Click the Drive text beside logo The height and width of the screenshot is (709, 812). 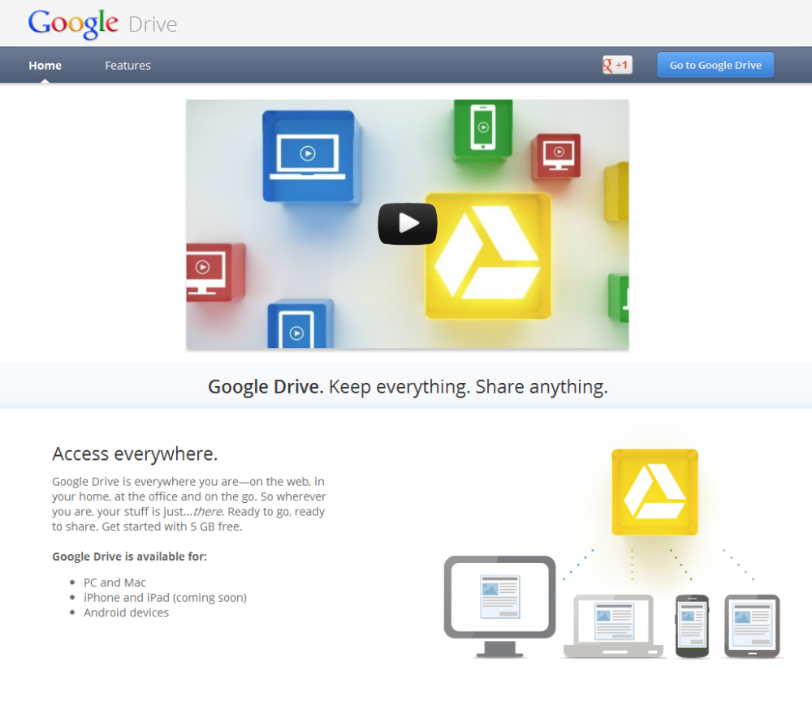[153, 24]
